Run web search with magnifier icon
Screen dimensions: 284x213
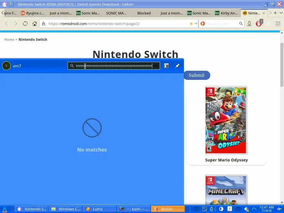(241, 24)
